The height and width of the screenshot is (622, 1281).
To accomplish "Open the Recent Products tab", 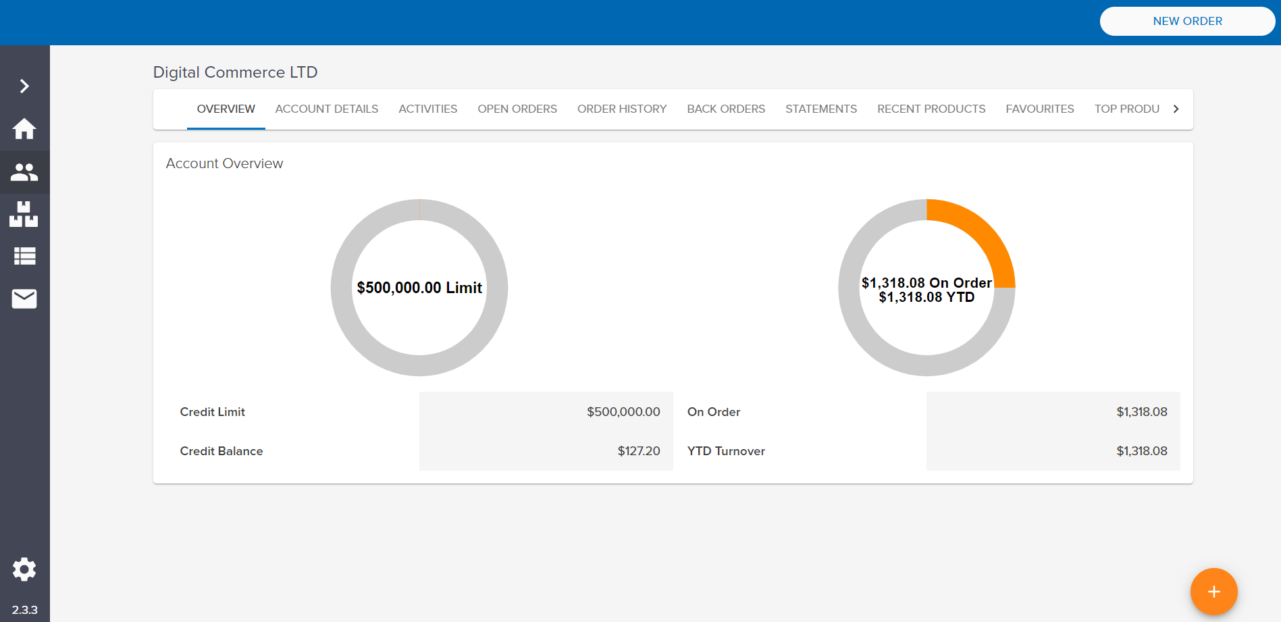I will click(931, 109).
